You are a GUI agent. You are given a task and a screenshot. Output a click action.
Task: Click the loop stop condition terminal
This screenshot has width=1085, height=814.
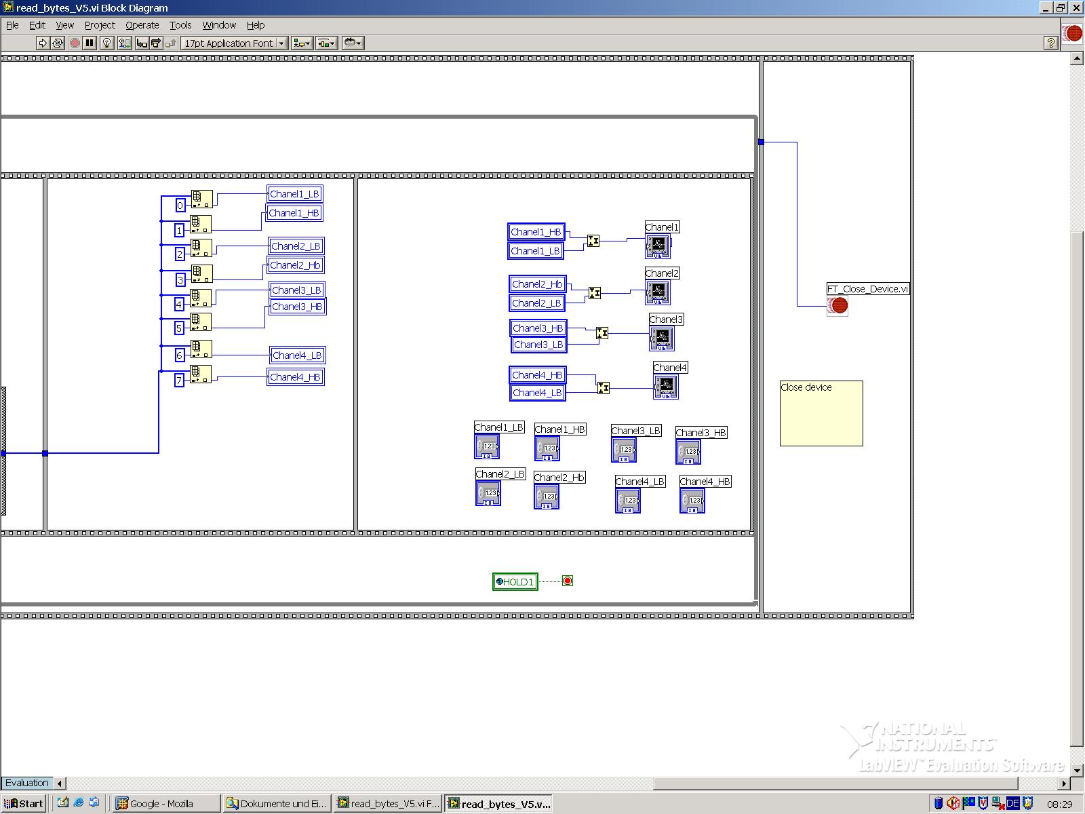pyautogui.click(x=568, y=581)
